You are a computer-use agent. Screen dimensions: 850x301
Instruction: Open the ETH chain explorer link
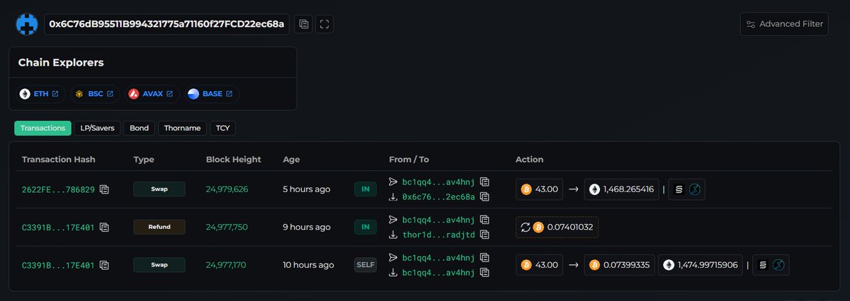(x=40, y=94)
